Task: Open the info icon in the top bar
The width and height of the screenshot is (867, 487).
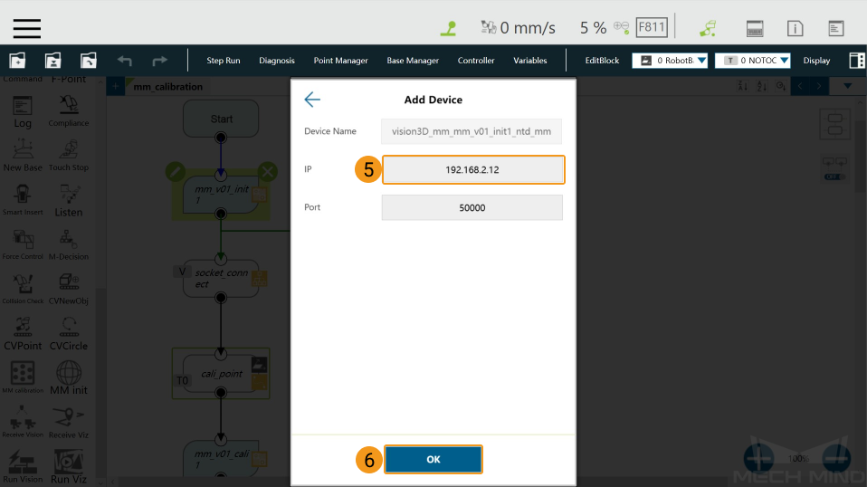Action: [796, 28]
